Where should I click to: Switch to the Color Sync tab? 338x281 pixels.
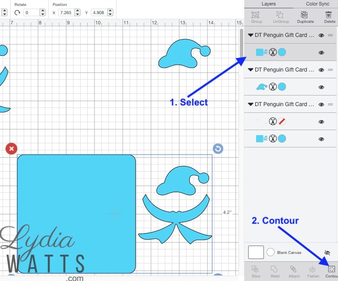point(318,4)
